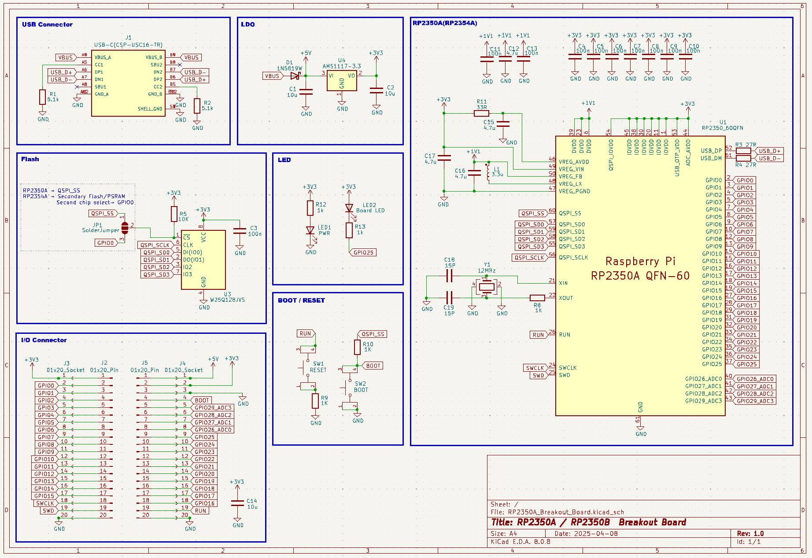Click the 1N5819W diode D1 symbol

coord(295,76)
